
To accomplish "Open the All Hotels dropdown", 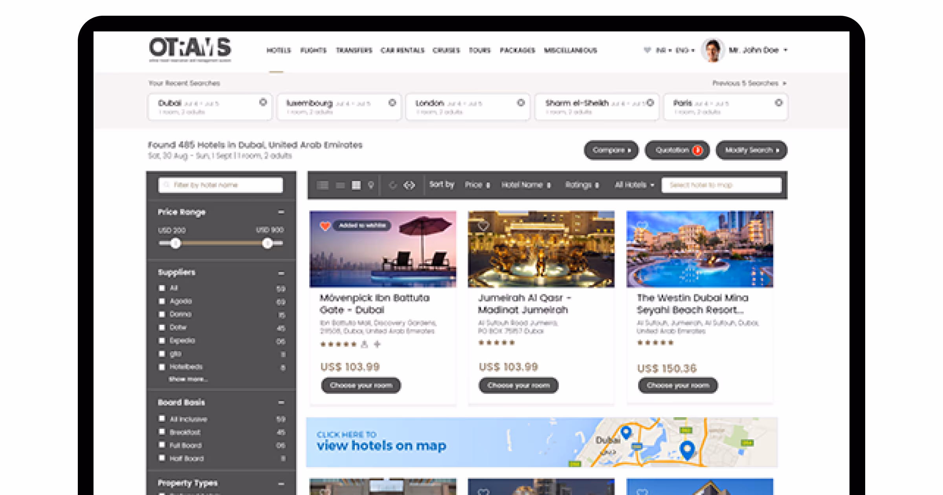I will coord(634,185).
